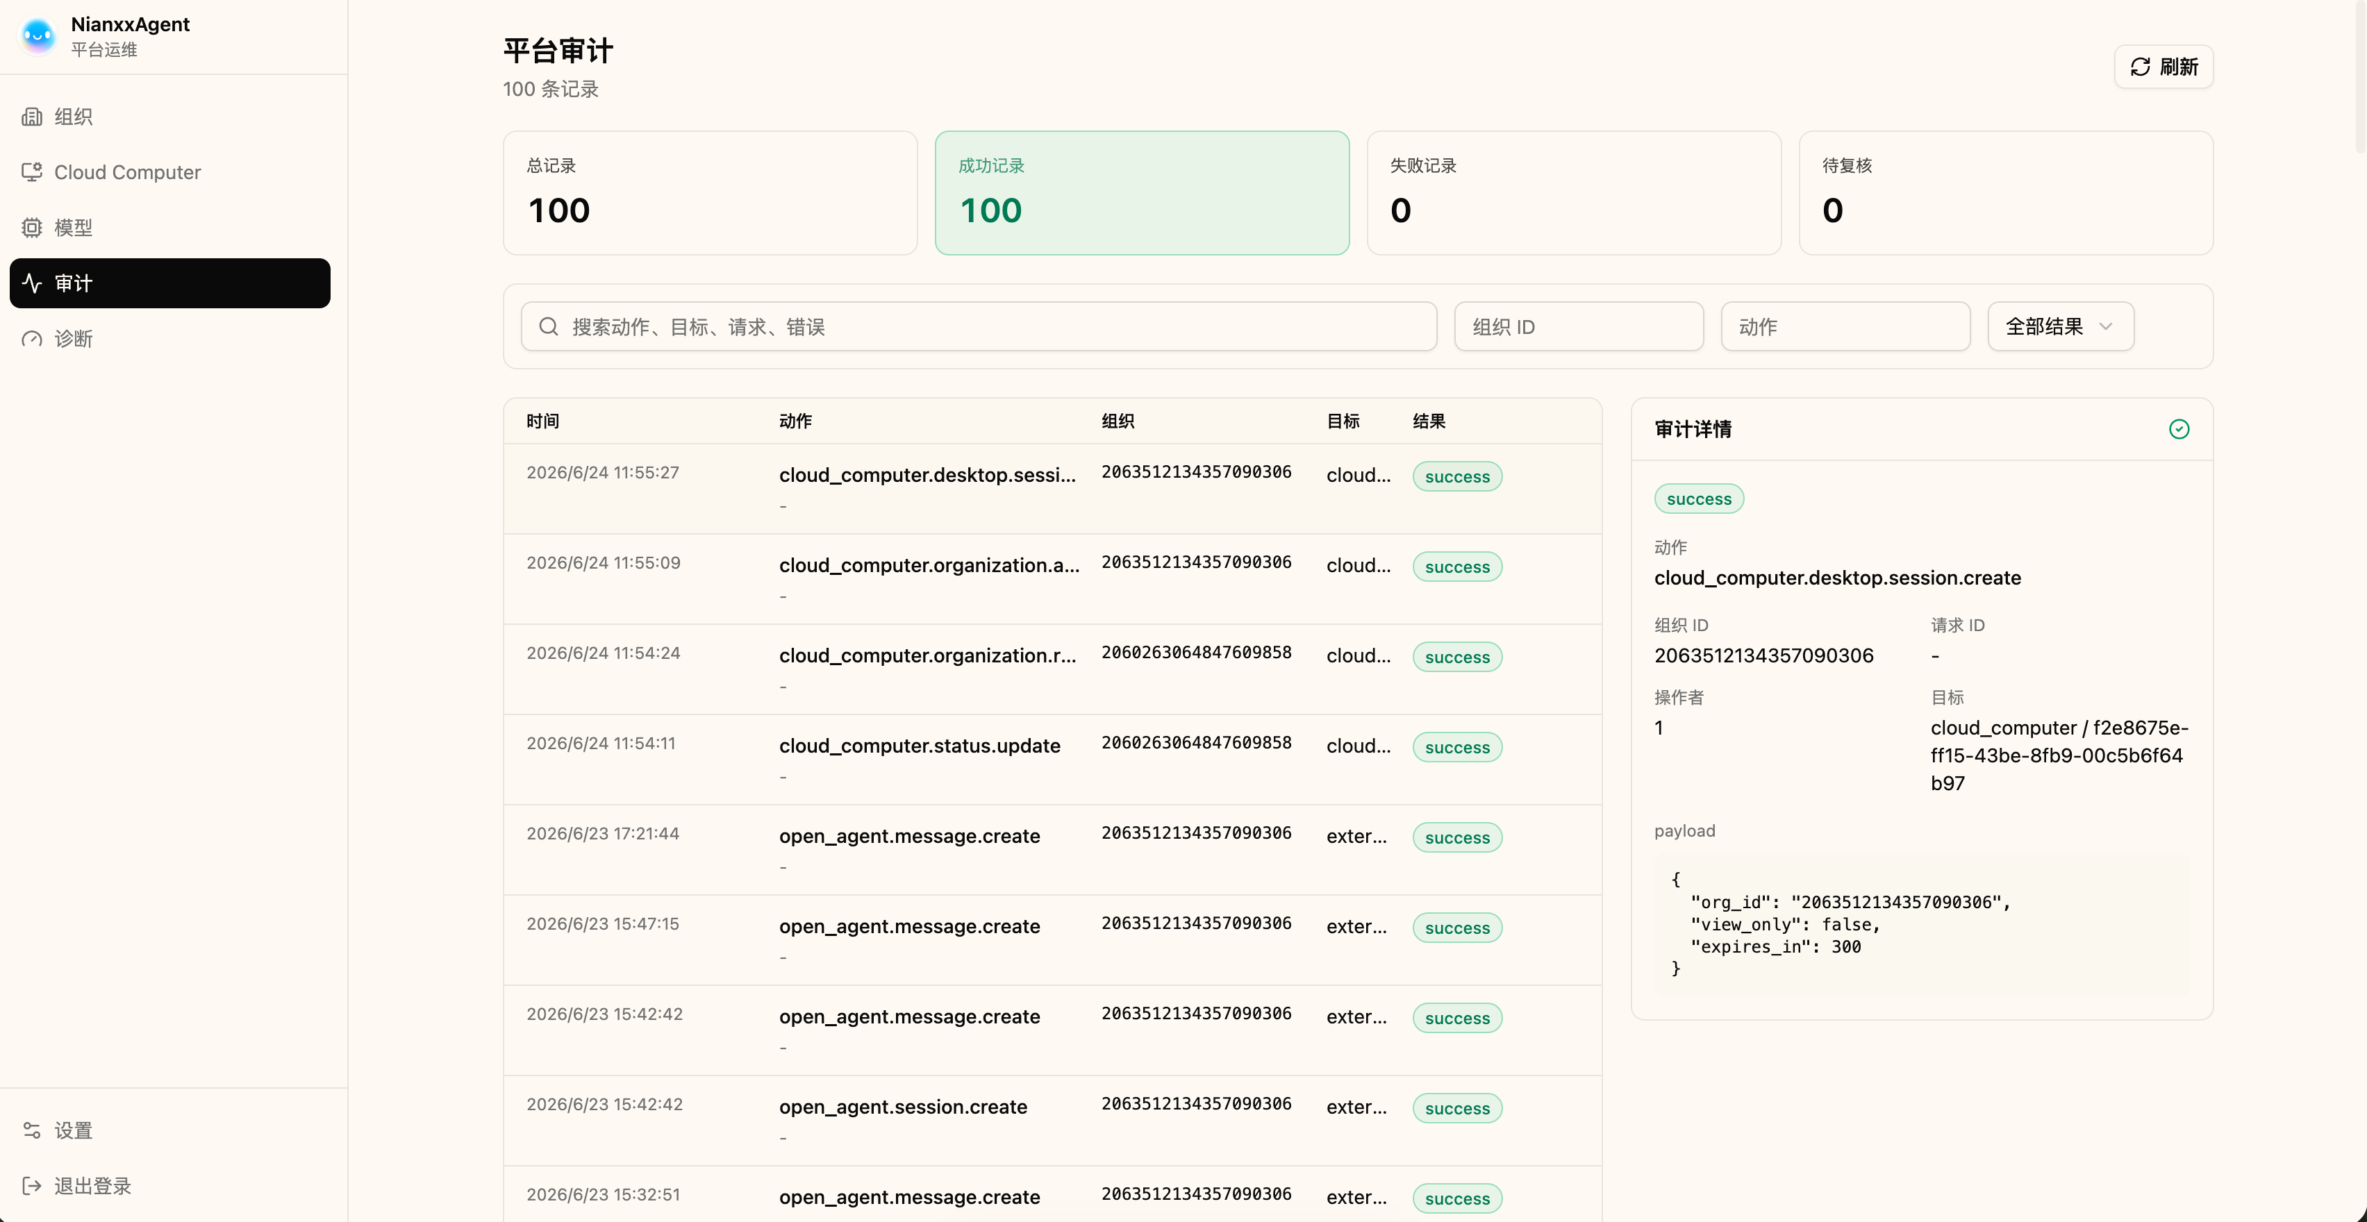
Task: Click the refresh arrows icon beside 刷新
Action: point(2140,67)
